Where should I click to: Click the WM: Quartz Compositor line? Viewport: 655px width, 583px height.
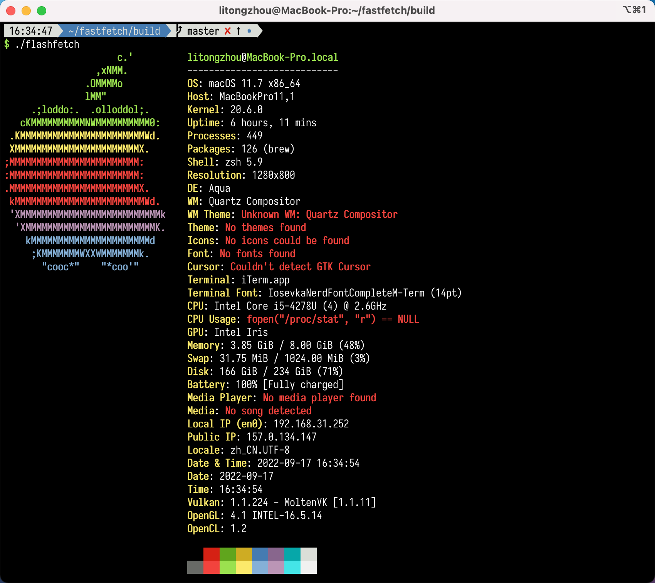coord(244,201)
